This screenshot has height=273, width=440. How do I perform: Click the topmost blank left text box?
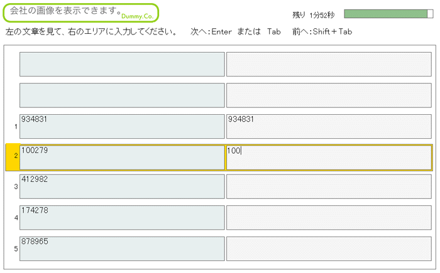tap(122, 64)
